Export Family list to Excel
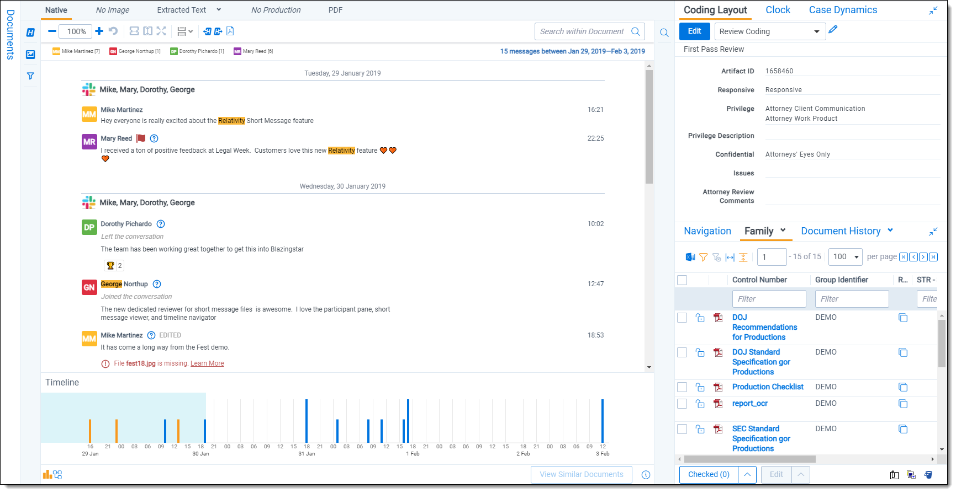 point(690,257)
